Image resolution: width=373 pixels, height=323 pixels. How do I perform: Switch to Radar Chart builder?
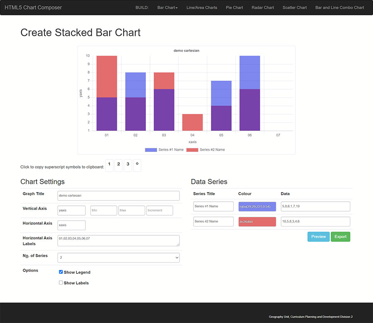click(x=263, y=7)
